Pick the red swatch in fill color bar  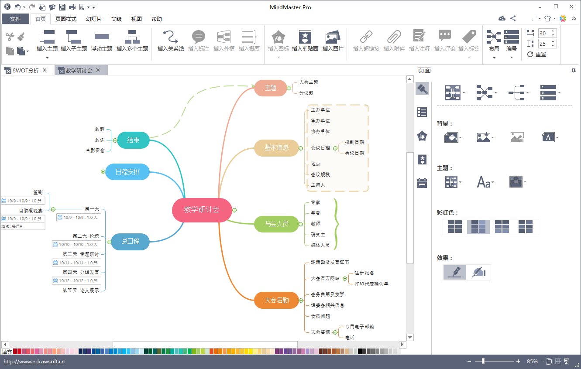coord(16,351)
